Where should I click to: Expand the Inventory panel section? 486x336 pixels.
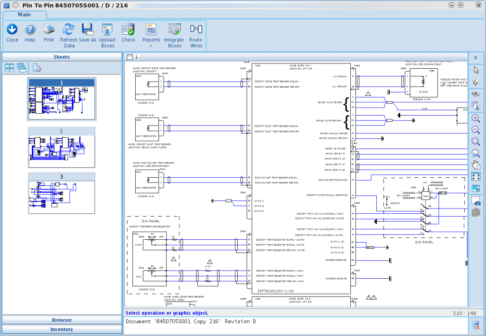pyautogui.click(x=62, y=329)
